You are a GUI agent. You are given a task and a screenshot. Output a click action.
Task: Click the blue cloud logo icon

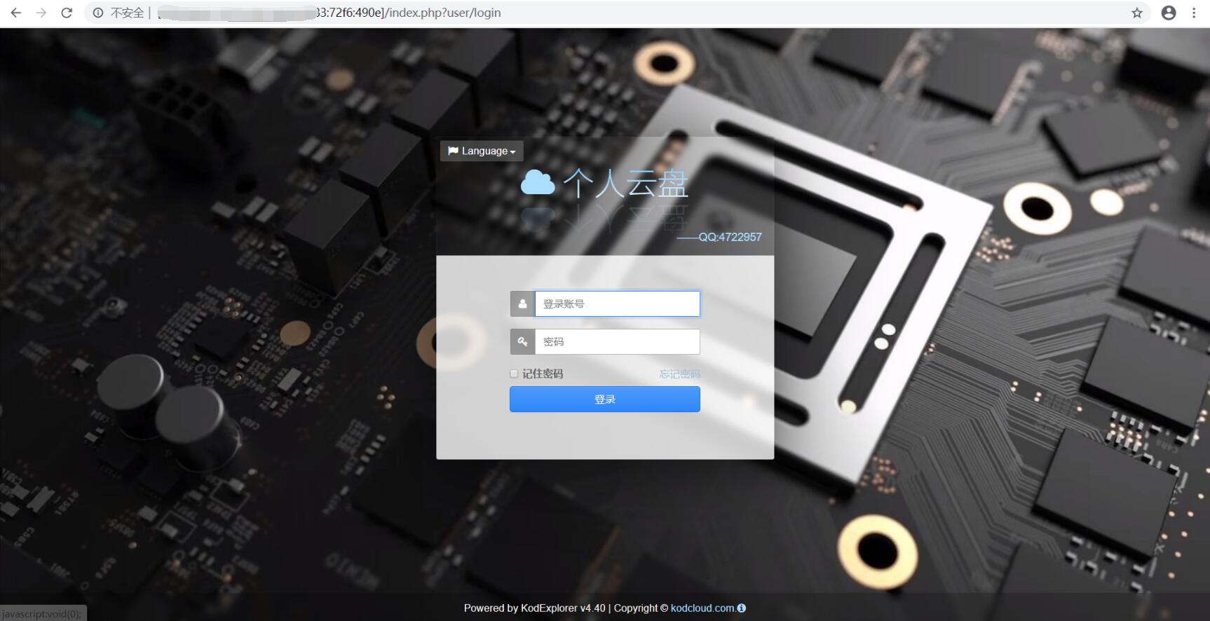[538, 183]
